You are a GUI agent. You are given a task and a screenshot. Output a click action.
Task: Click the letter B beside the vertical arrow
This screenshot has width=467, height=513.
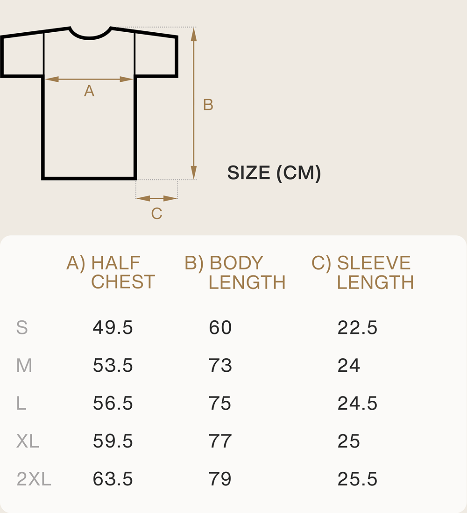208,105
